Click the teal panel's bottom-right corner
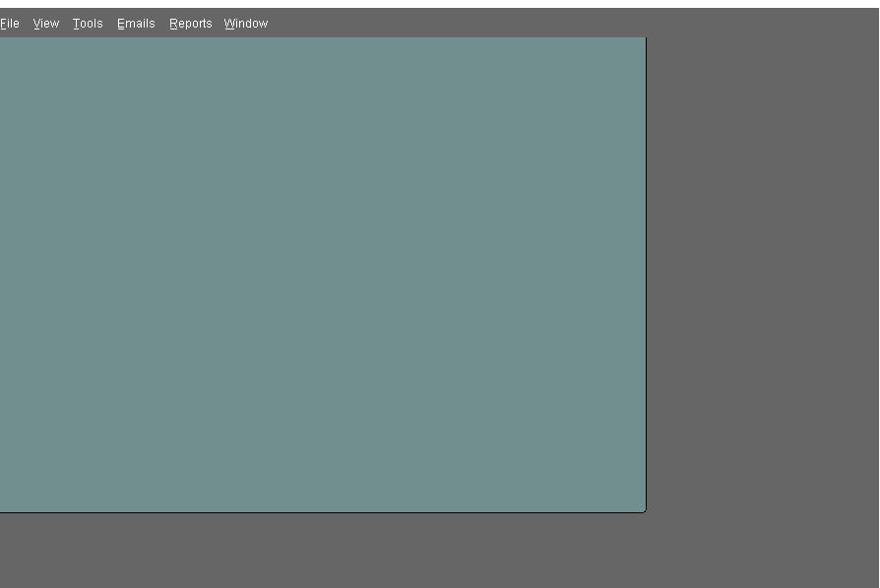 645,510
